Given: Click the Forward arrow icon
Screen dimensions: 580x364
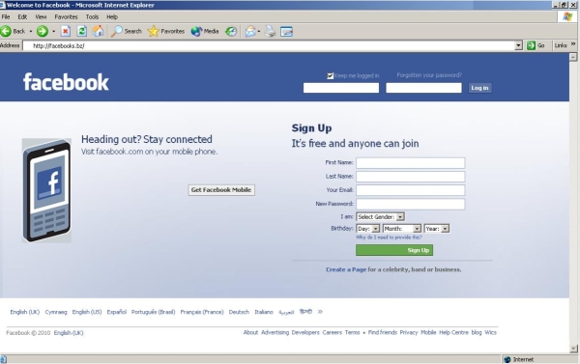Looking at the screenshot, I should click(43, 32).
